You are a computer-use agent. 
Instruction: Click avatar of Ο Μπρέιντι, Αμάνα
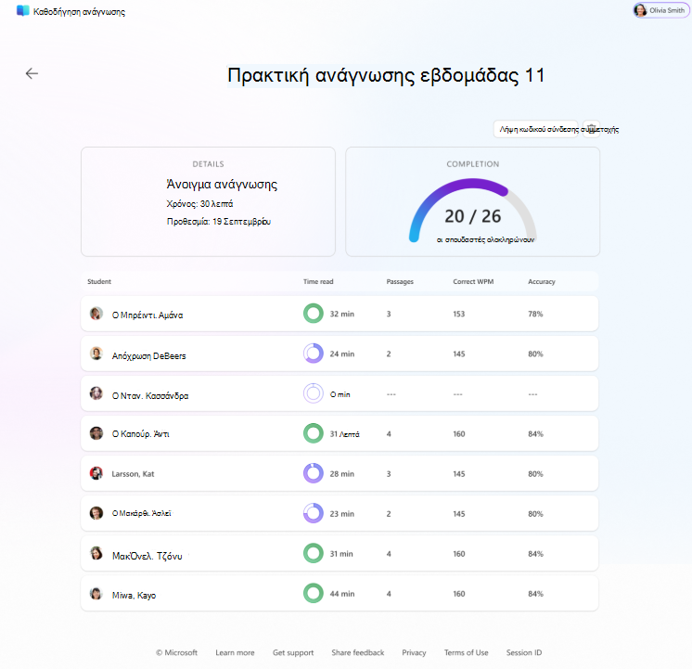pyautogui.click(x=96, y=314)
